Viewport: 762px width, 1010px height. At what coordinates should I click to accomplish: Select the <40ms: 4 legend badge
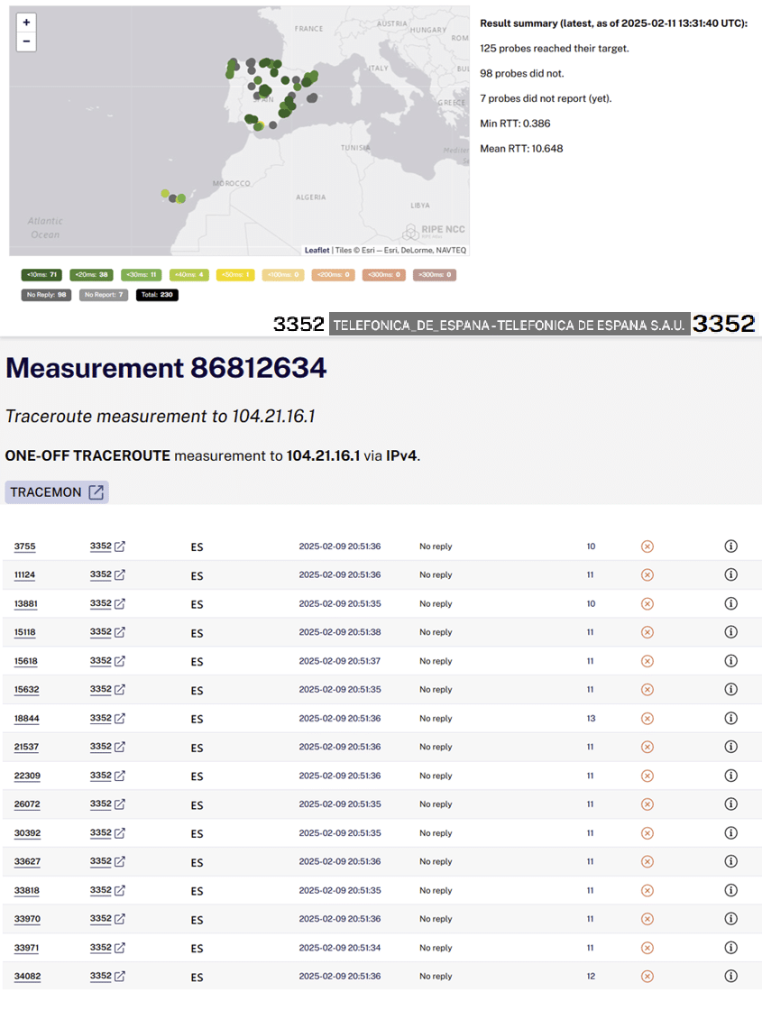[189, 275]
